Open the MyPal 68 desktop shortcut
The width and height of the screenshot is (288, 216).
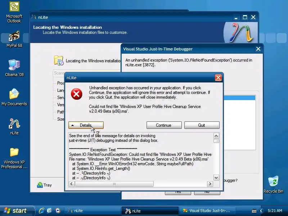click(x=14, y=39)
